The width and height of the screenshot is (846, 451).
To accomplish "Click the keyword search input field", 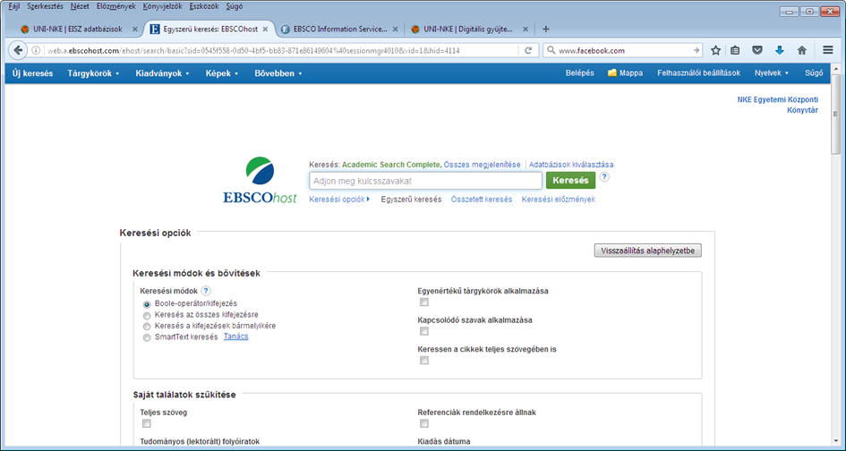I will point(425,182).
